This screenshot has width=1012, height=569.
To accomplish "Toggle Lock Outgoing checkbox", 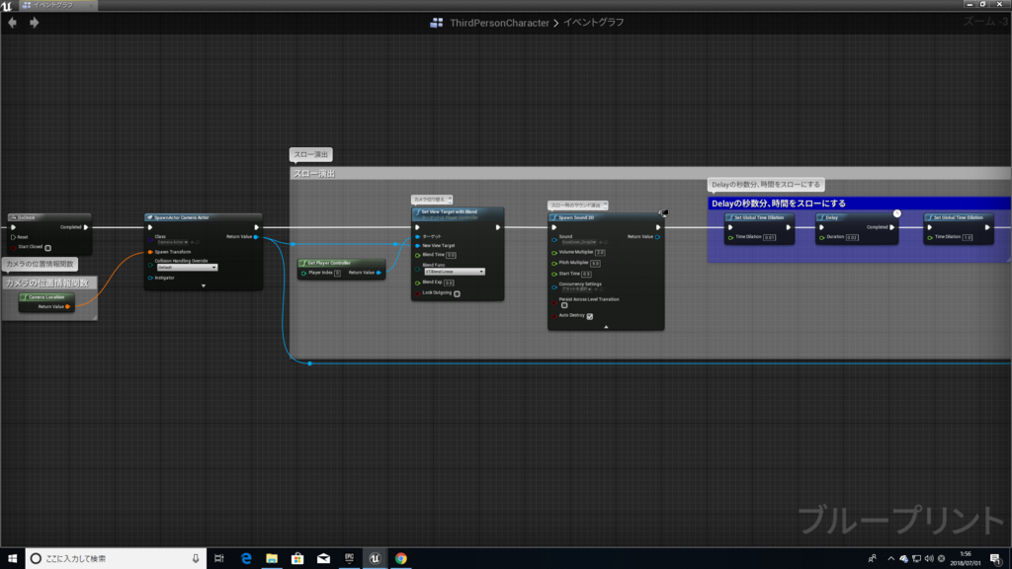I will [457, 293].
